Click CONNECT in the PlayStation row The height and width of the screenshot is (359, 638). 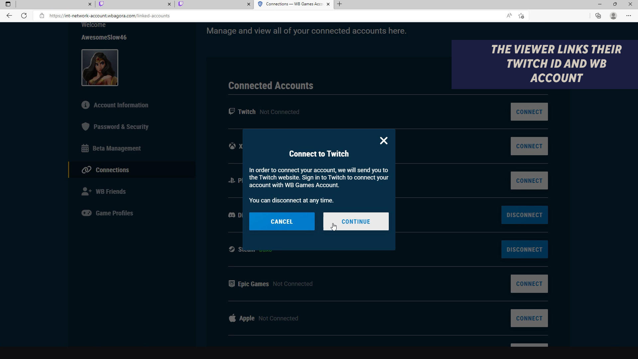click(x=529, y=181)
